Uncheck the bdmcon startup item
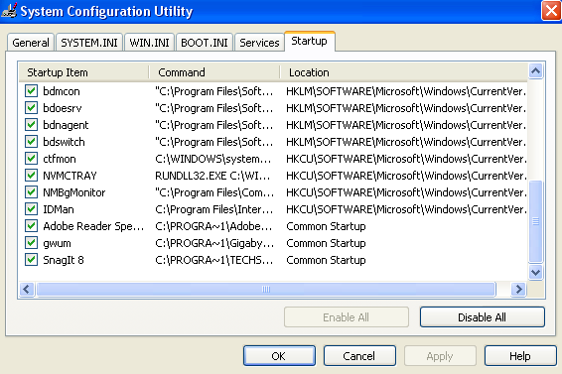562x374 pixels. click(31, 91)
